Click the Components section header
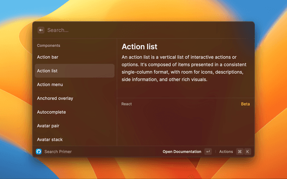 pos(48,46)
